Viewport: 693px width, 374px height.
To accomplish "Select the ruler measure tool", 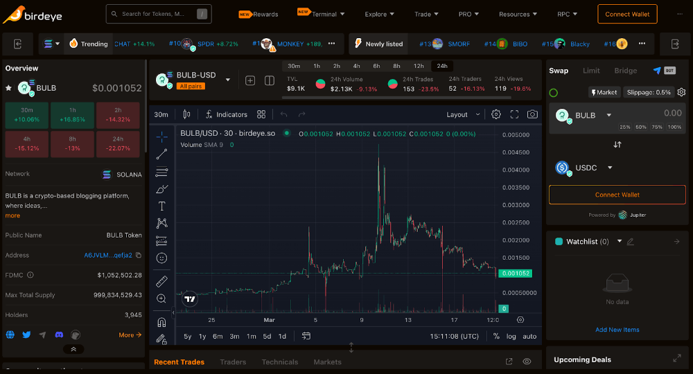I will [x=161, y=281].
